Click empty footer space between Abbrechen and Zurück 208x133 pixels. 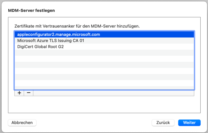tap(93, 122)
